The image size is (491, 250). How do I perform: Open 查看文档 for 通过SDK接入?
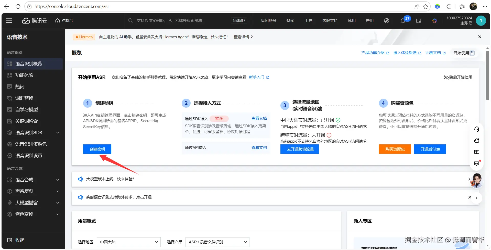(x=259, y=118)
